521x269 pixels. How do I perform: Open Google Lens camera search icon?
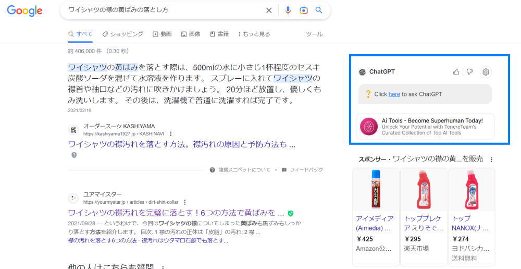pos(303,10)
